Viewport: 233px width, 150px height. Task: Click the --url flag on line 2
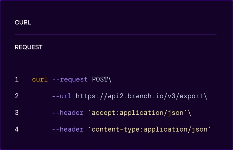point(62,96)
